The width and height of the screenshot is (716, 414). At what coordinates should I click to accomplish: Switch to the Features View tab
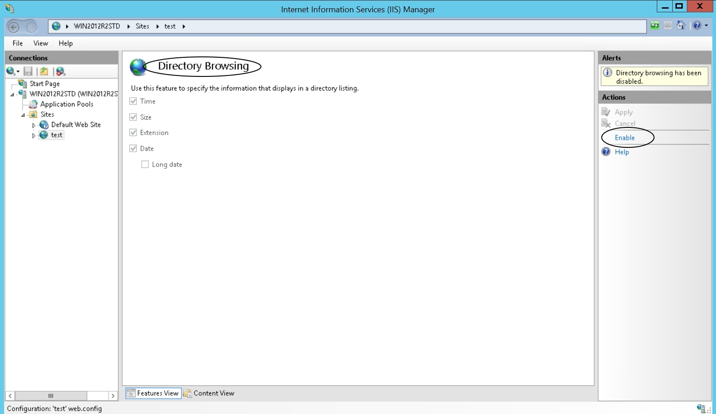coord(153,393)
